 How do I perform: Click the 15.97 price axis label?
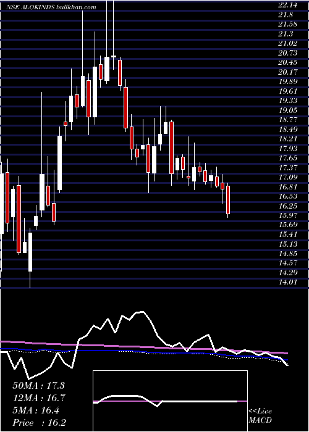click(288, 215)
